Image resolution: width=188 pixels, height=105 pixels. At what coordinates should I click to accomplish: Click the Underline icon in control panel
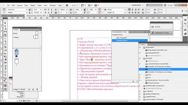click(x=52, y=10)
